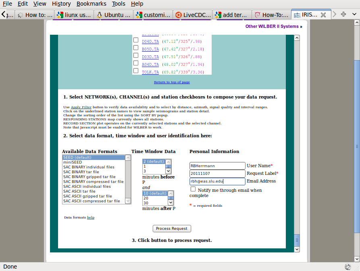Click minutes-after list scroll-up arrow

(x=171, y=193)
